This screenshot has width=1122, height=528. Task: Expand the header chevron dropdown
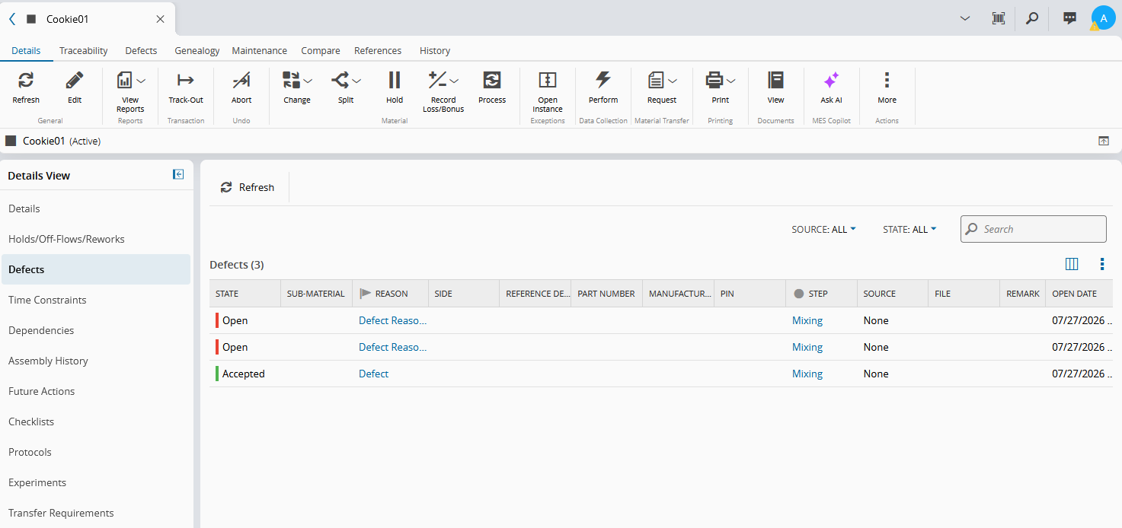click(x=964, y=18)
